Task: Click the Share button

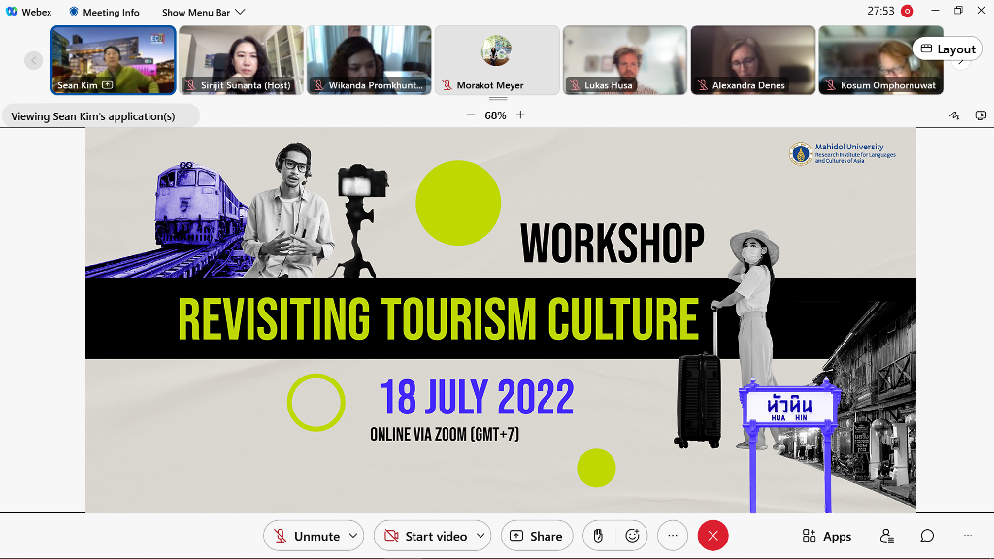Action: (536, 536)
